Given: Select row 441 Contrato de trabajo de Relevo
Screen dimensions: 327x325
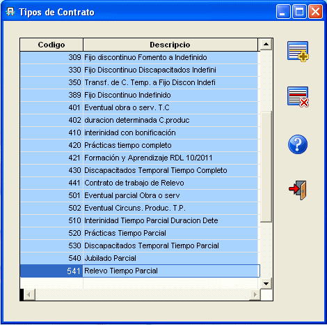Looking at the screenshot, I should pyautogui.click(x=139, y=183).
